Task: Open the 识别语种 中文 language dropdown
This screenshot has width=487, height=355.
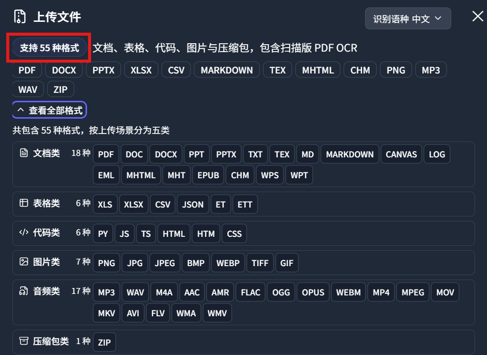Action: click(408, 18)
